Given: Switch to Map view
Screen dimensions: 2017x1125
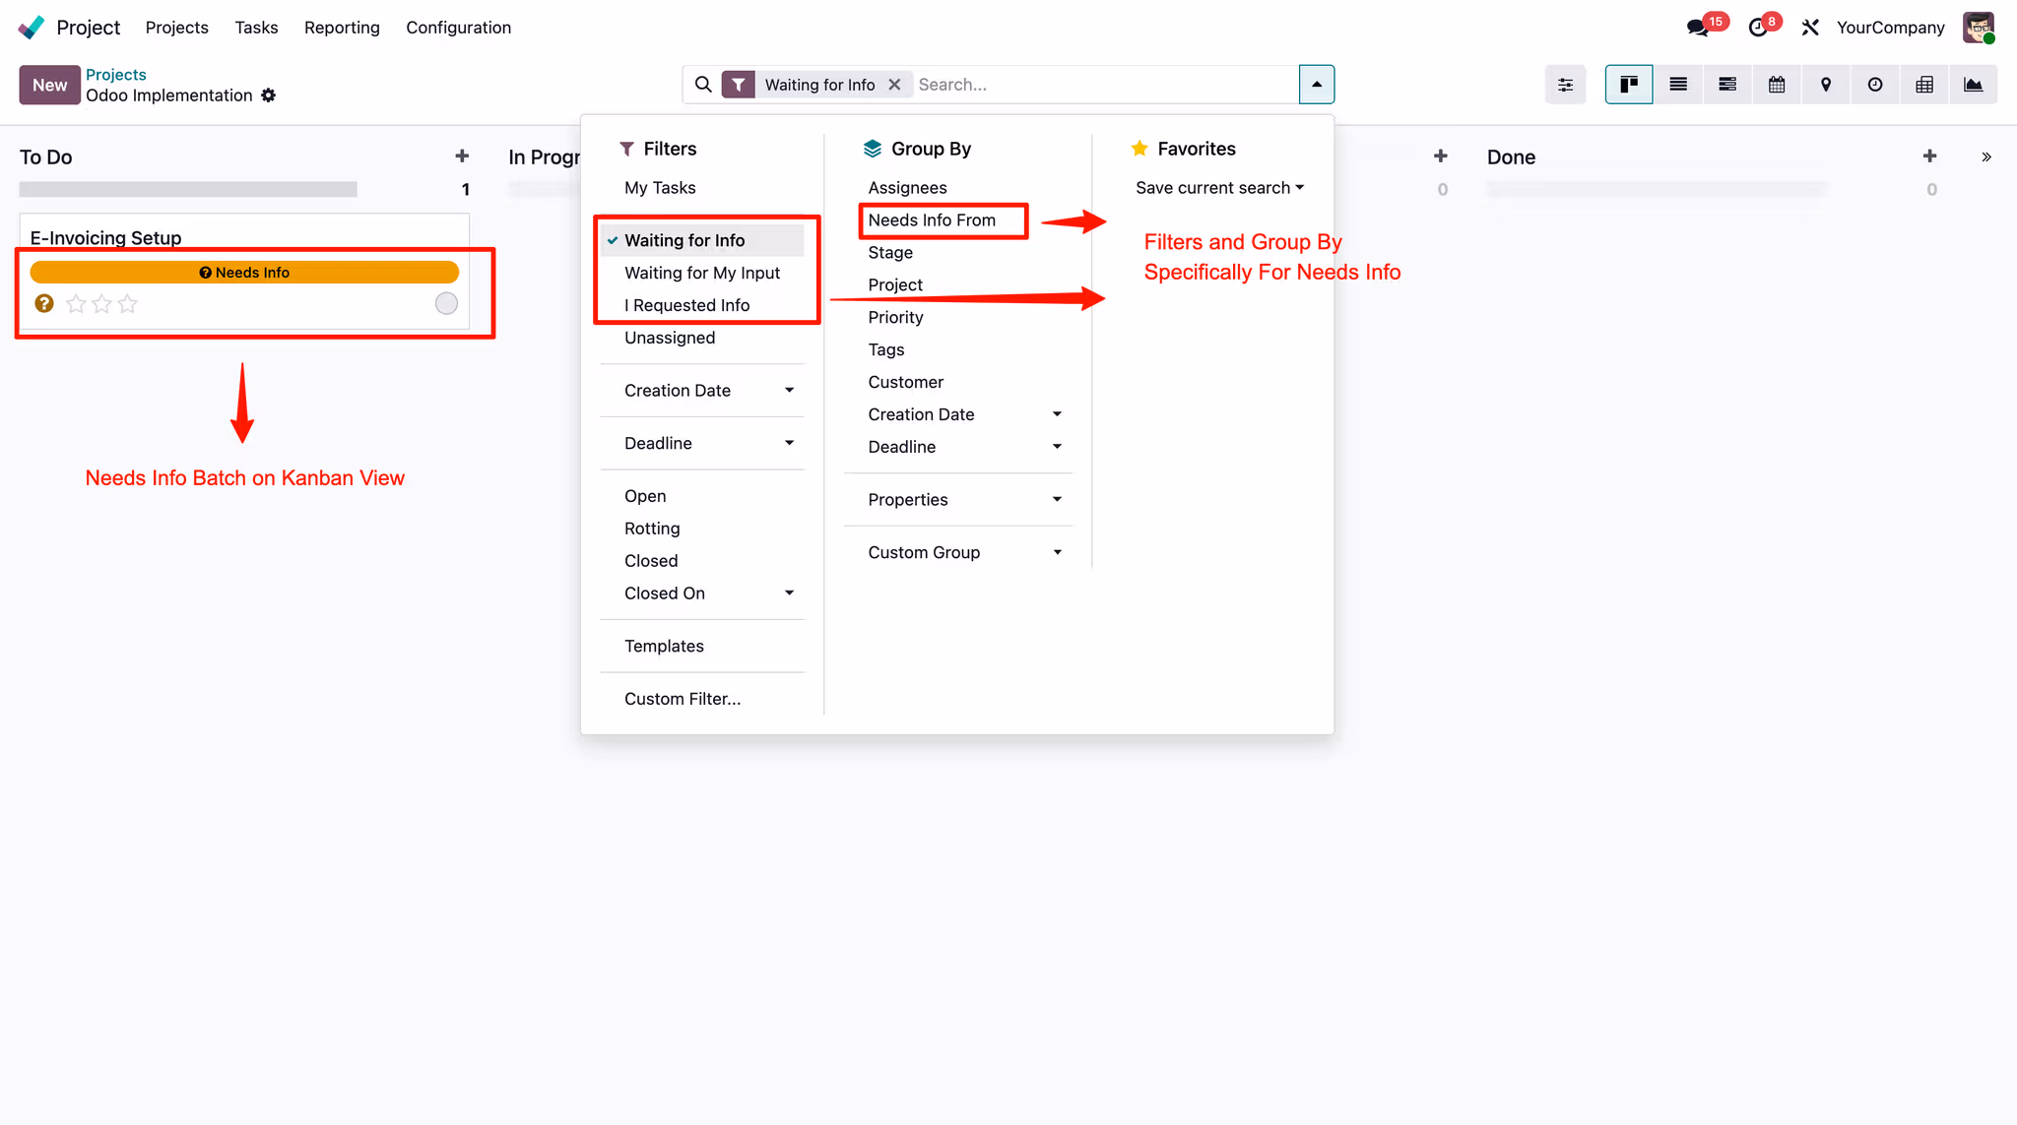Looking at the screenshot, I should pyautogui.click(x=1826, y=85).
